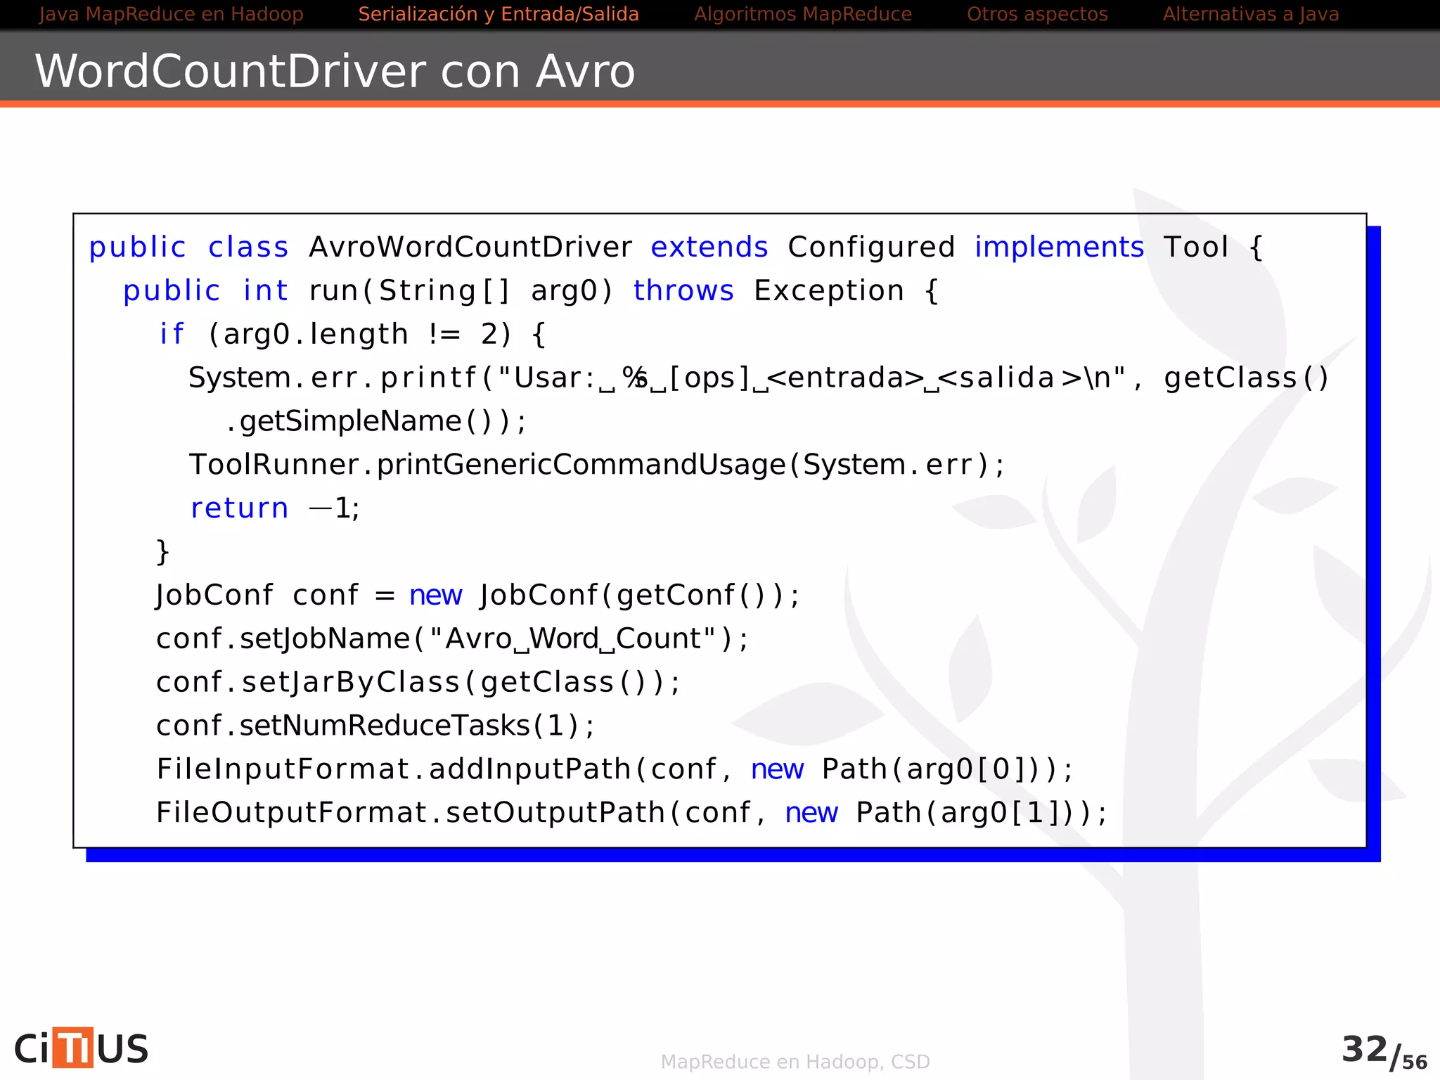
Task: Go to the 'Serialización y Entrada/Salida' section
Action: click(499, 14)
